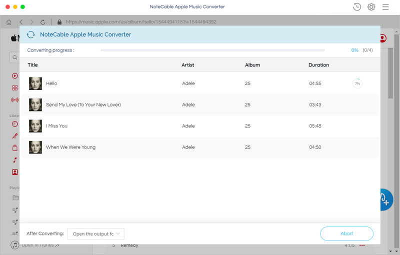400x255 pixels.
Task: Open Browse grid icon in sidebar
Action: click(x=15, y=88)
